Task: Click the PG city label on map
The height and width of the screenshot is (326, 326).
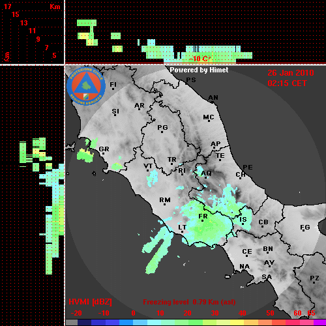Action: [x=162, y=127]
